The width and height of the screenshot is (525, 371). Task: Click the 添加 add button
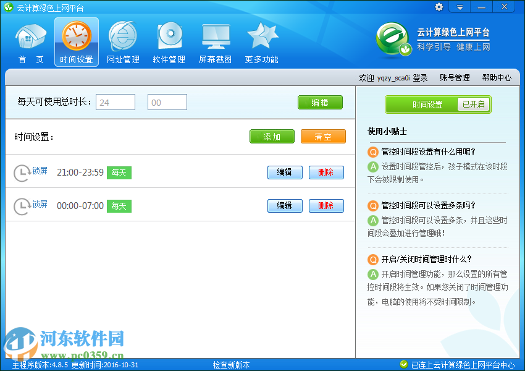(272, 137)
